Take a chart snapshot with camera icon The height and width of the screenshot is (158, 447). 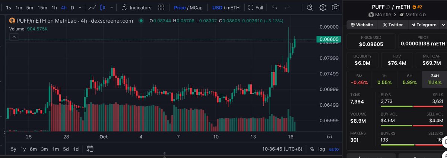pyautogui.click(x=336, y=7)
